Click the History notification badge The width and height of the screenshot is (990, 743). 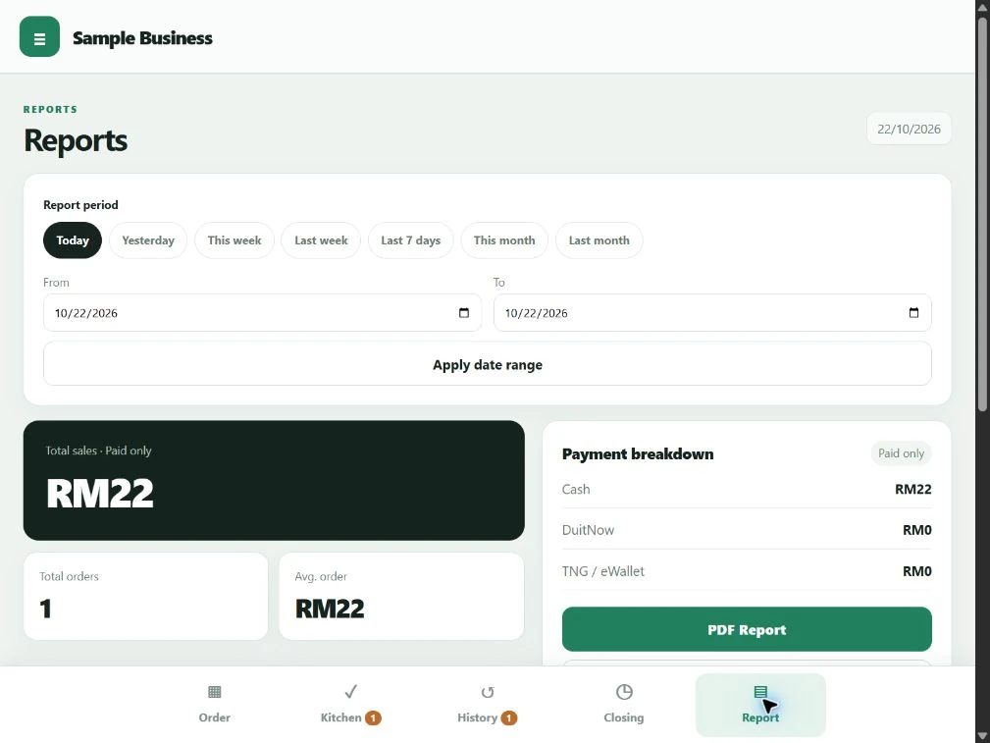[x=509, y=717]
